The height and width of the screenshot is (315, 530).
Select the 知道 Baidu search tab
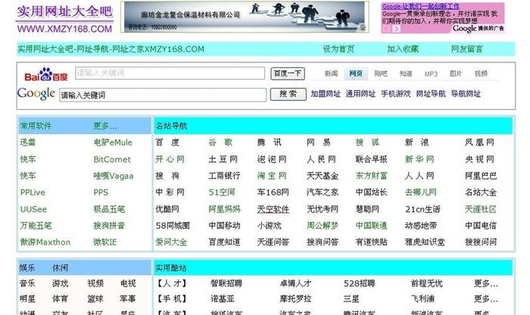pyautogui.click(x=406, y=73)
